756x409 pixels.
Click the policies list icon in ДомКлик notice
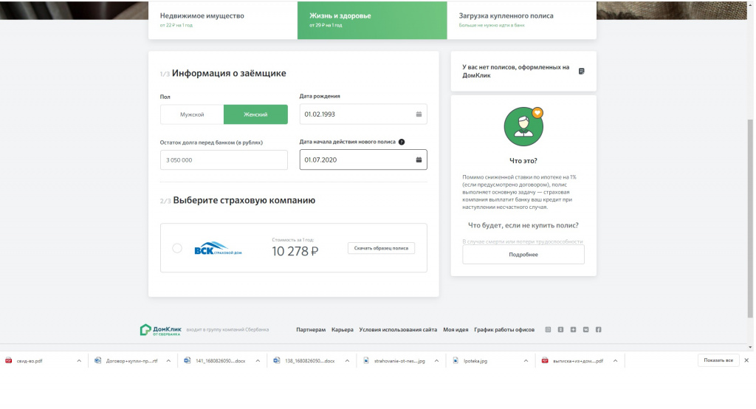[582, 71]
